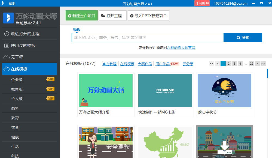This screenshot has height=158, width=272.
Task: Open 安全驾驶 template thumbnail
Action: [106, 142]
